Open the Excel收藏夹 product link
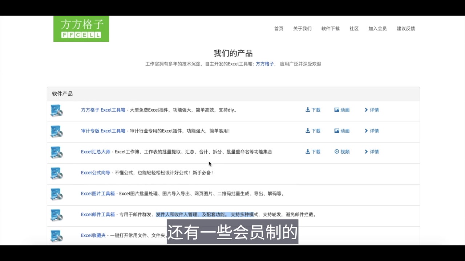 click(93, 235)
